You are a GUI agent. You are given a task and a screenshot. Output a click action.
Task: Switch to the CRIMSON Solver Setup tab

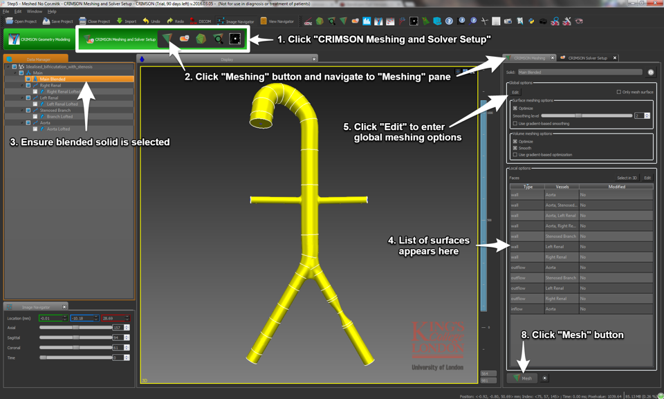click(x=587, y=58)
